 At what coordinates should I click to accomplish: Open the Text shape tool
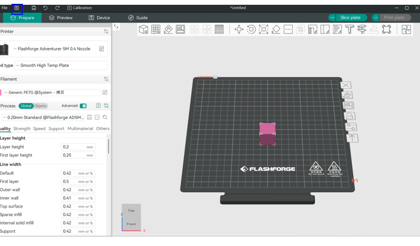[349, 30]
